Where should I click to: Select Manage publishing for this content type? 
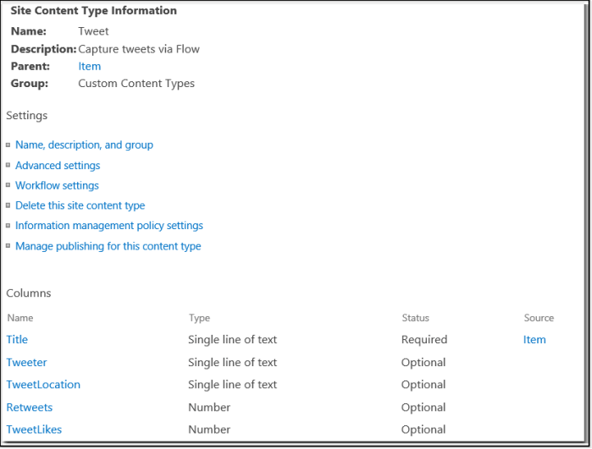(x=108, y=246)
